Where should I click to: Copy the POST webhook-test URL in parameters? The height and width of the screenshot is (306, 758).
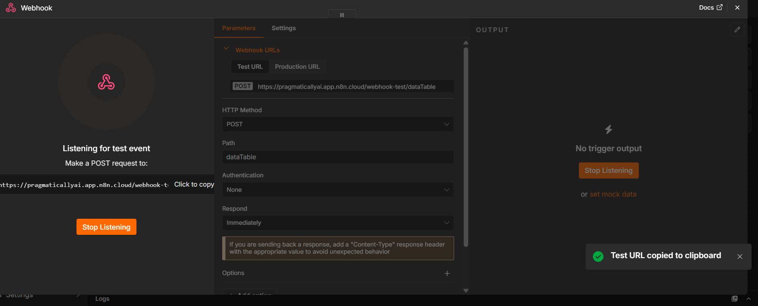pos(342,86)
